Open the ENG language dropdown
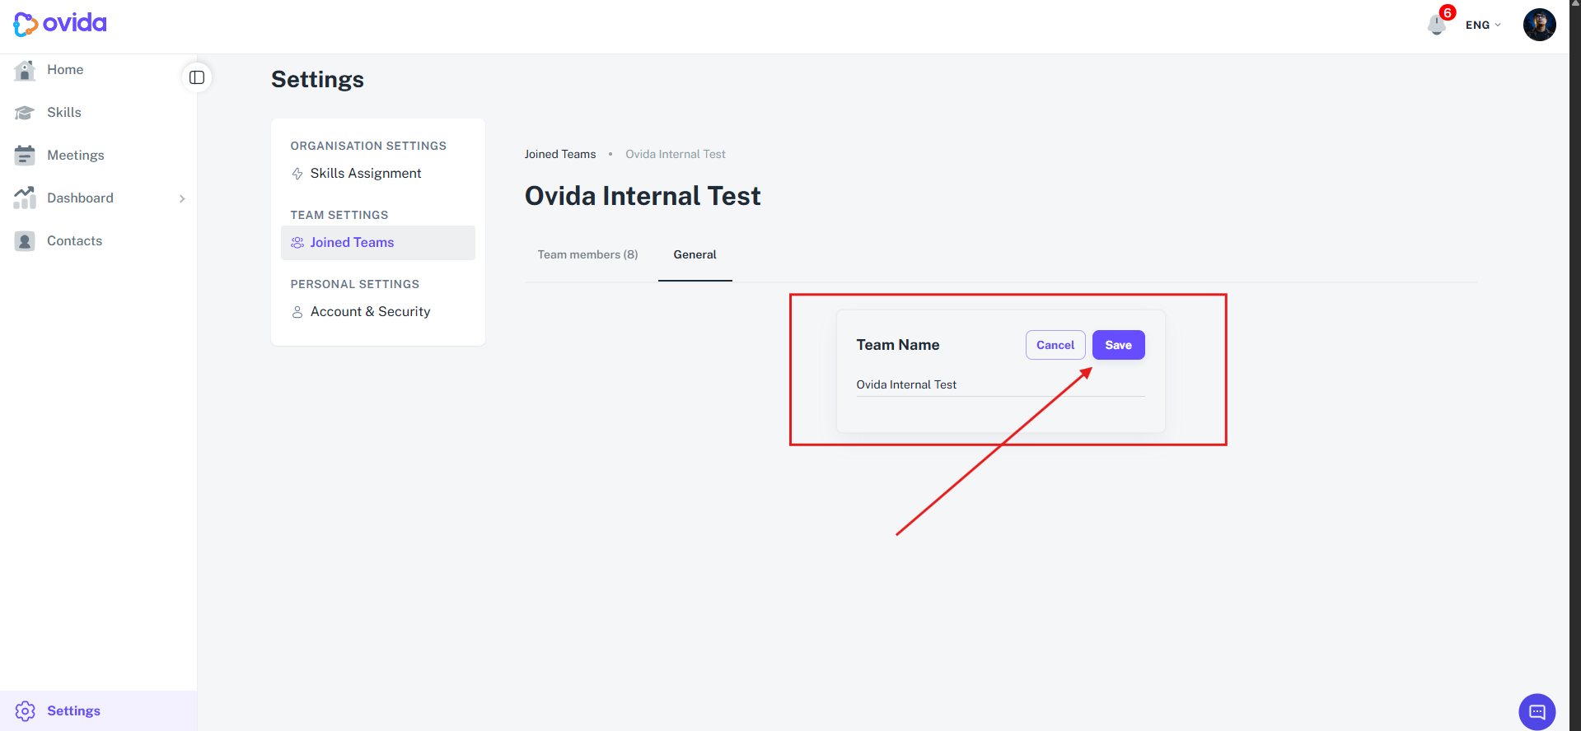Viewport: 1581px width, 731px height. (1483, 25)
